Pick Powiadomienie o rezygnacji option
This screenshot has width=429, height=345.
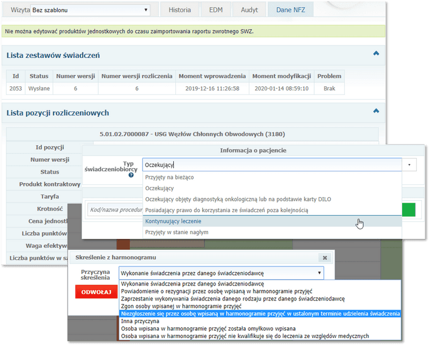[x=260, y=291]
